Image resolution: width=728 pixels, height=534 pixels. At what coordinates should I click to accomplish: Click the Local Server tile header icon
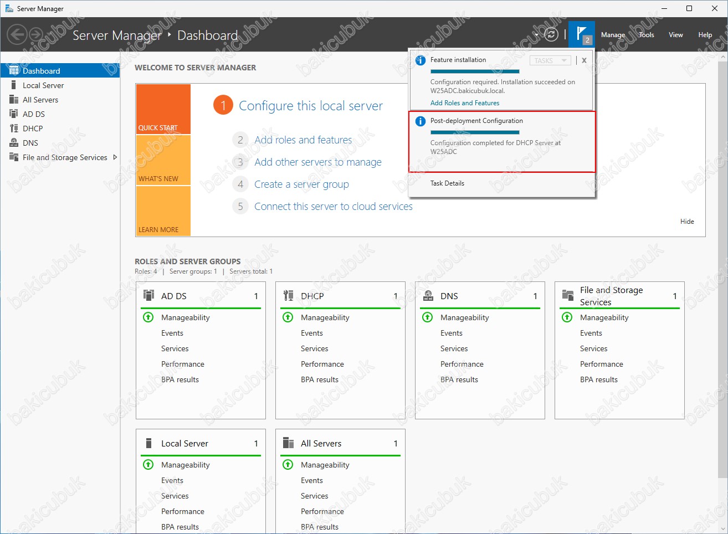tap(148, 443)
